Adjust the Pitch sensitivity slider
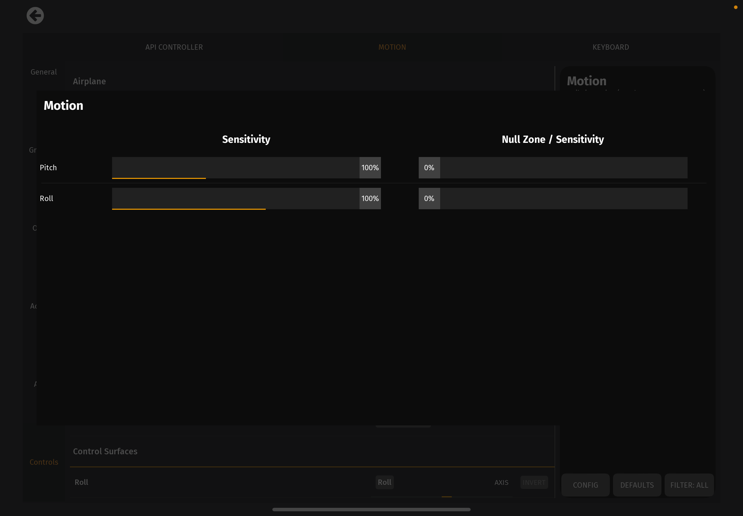The height and width of the screenshot is (516, 743). pyautogui.click(x=235, y=167)
